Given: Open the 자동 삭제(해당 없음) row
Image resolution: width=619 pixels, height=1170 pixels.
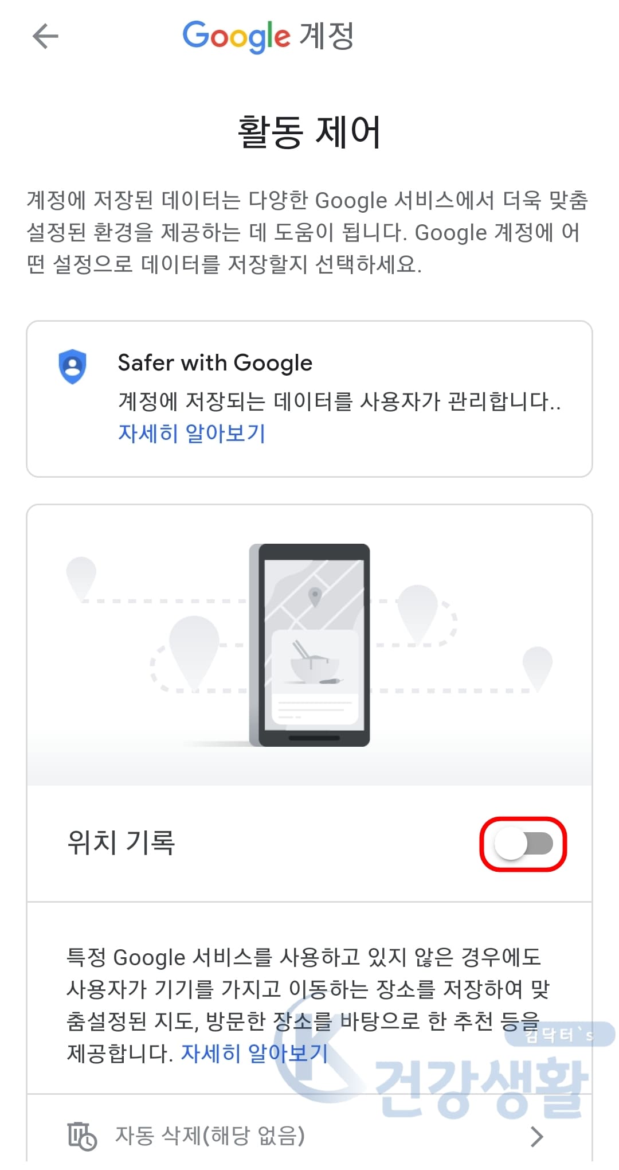Looking at the screenshot, I should (x=309, y=1136).
